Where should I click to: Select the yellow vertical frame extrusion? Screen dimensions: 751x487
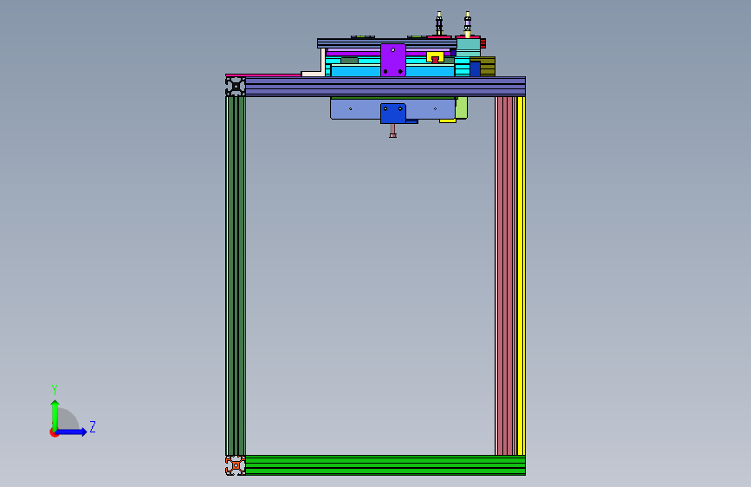(521, 276)
